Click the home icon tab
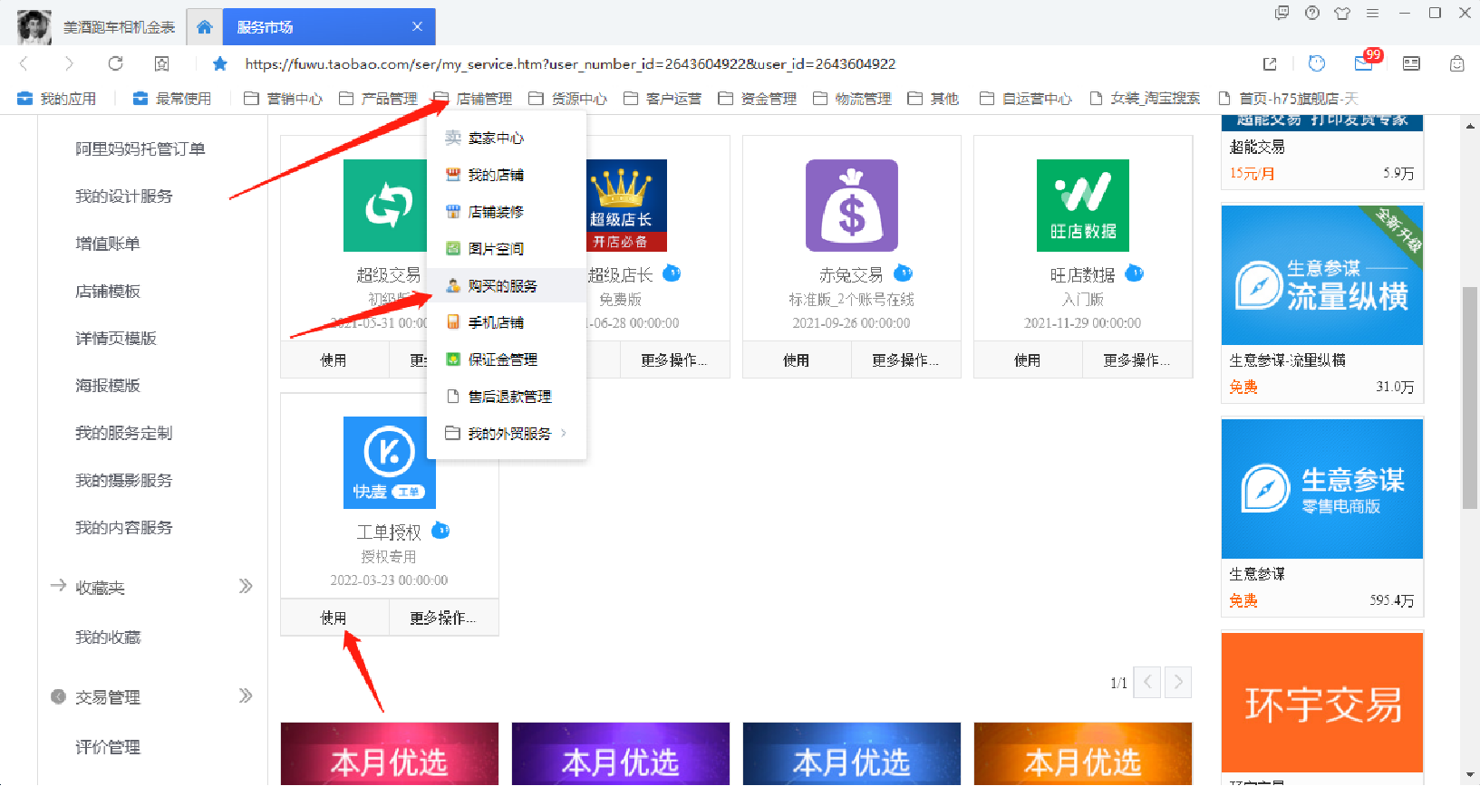The height and width of the screenshot is (786, 1480). [205, 27]
